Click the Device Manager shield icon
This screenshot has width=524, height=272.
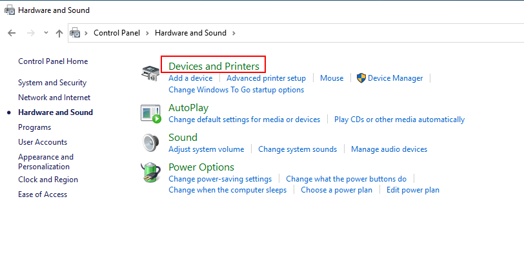tap(361, 78)
